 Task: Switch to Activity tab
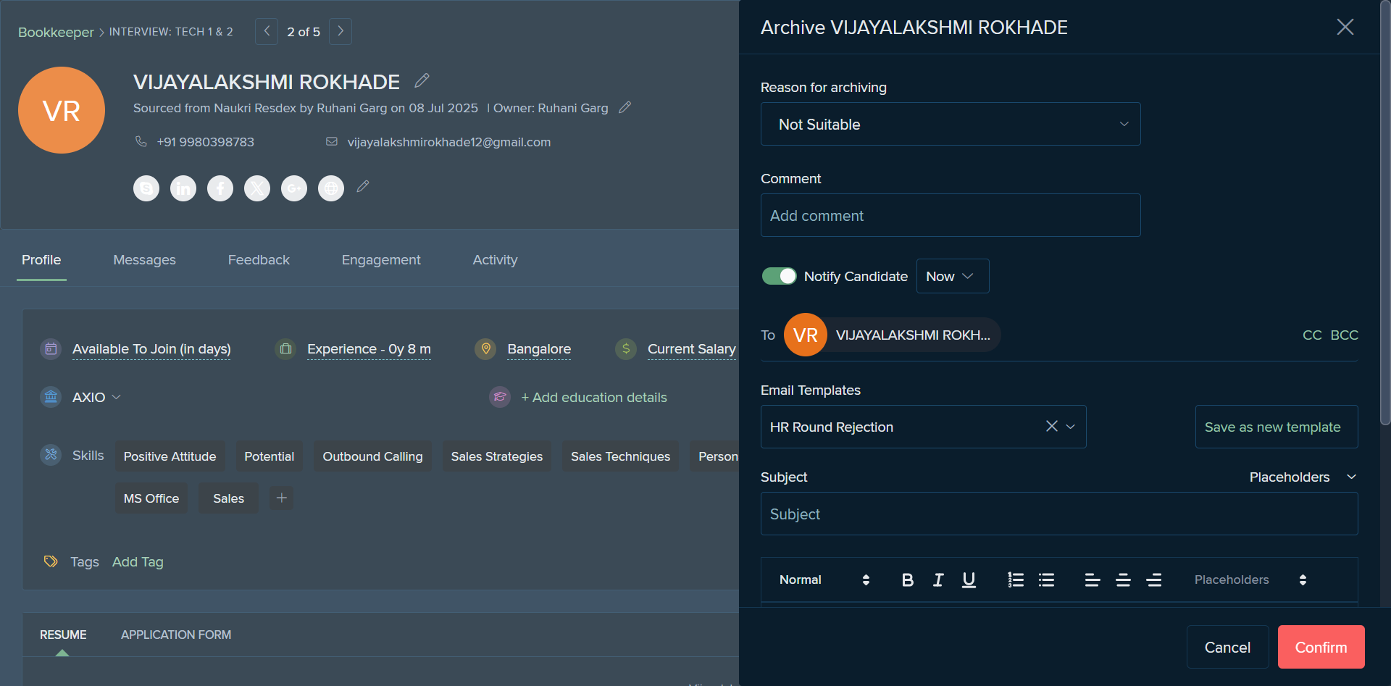point(495,259)
